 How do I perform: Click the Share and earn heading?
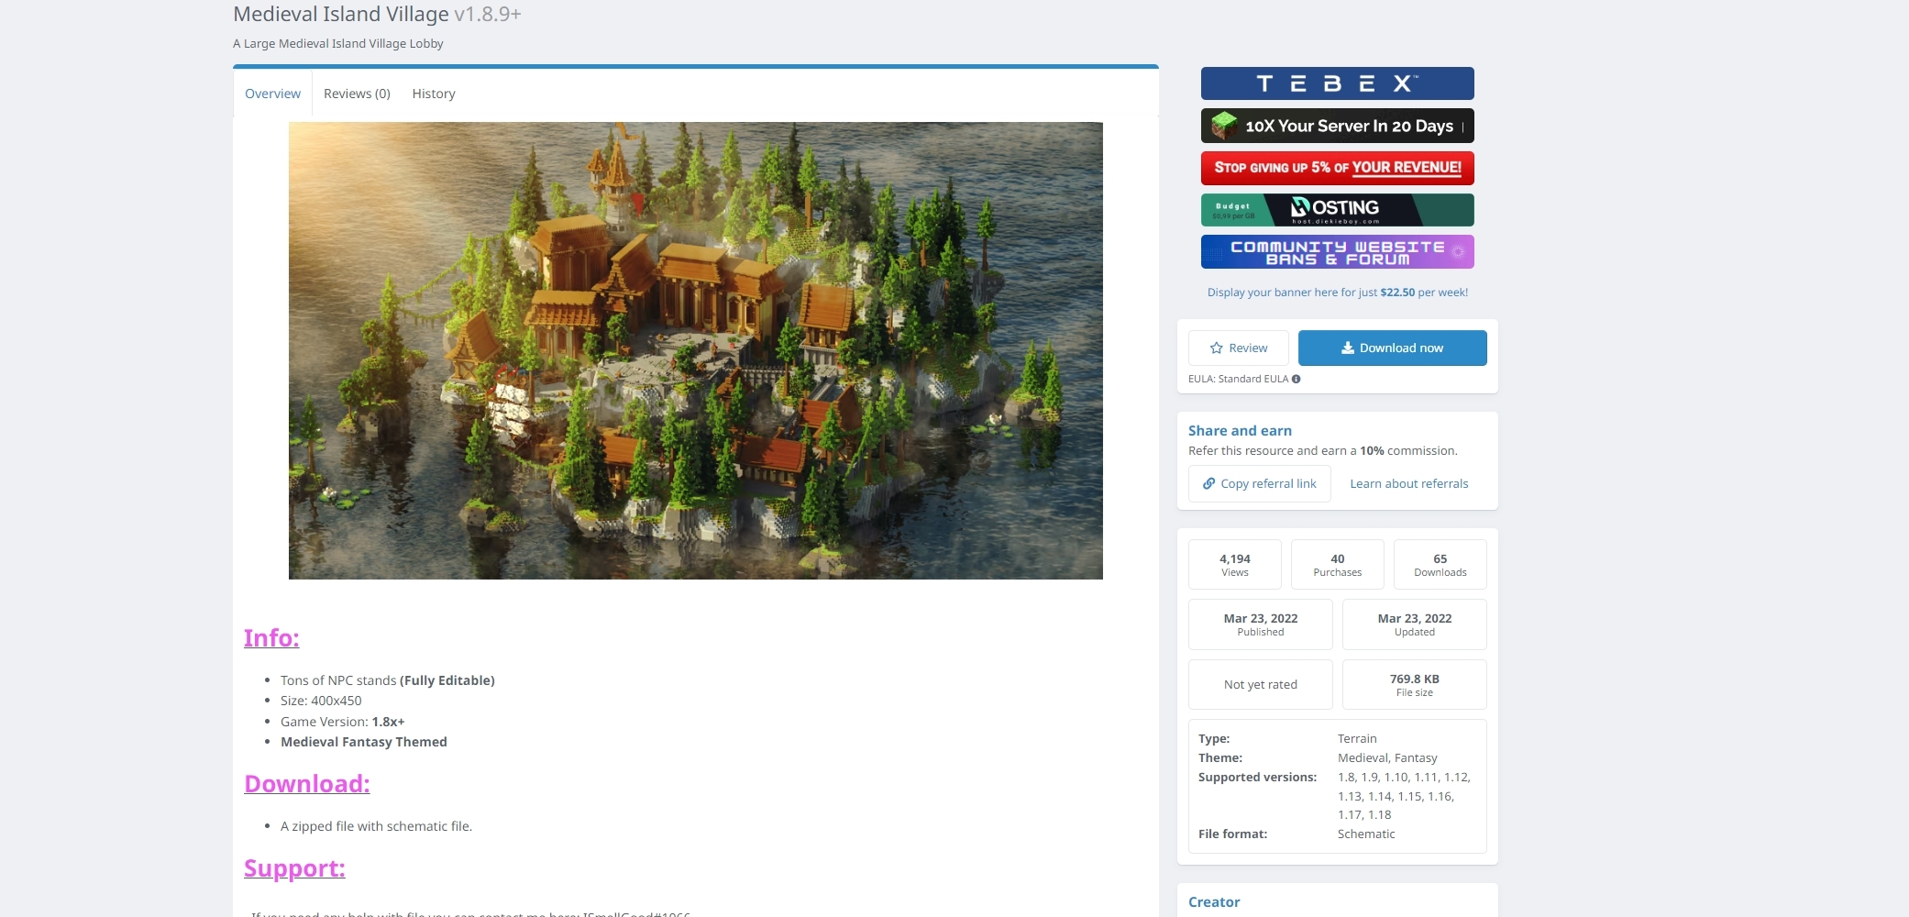point(1240,431)
